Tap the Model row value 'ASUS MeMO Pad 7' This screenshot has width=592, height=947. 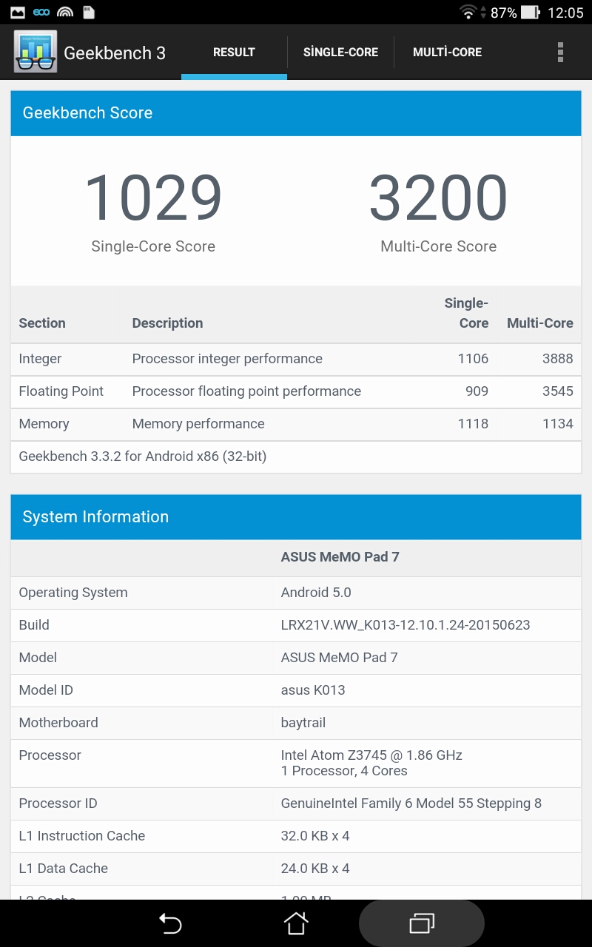point(340,658)
